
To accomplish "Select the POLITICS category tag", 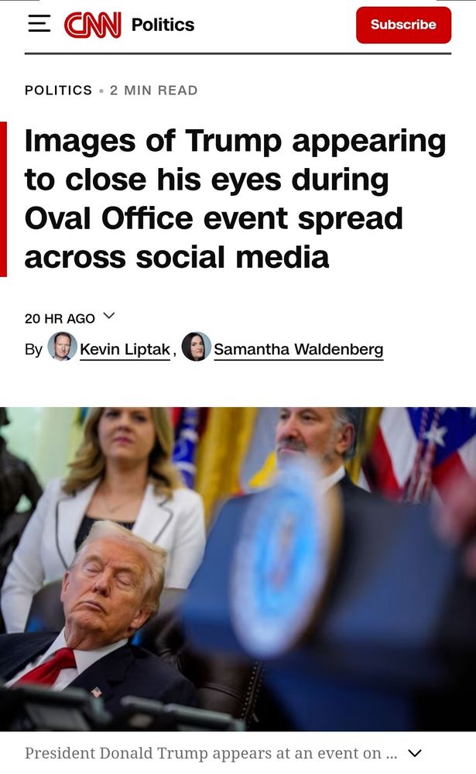I will [x=58, y=91].
